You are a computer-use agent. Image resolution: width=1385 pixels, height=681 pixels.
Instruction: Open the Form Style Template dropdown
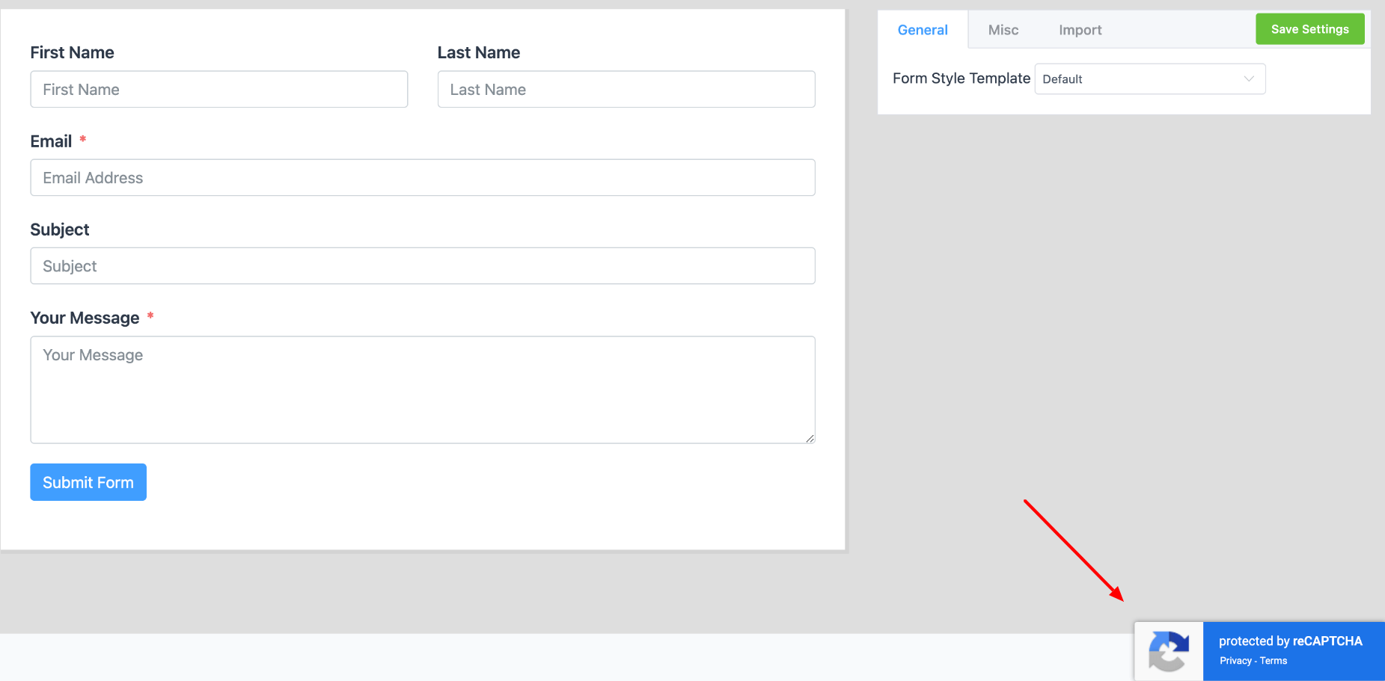[x=1149, y=79]
